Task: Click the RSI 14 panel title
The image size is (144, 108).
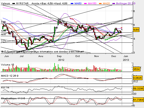Action: [x=5, y=88]
